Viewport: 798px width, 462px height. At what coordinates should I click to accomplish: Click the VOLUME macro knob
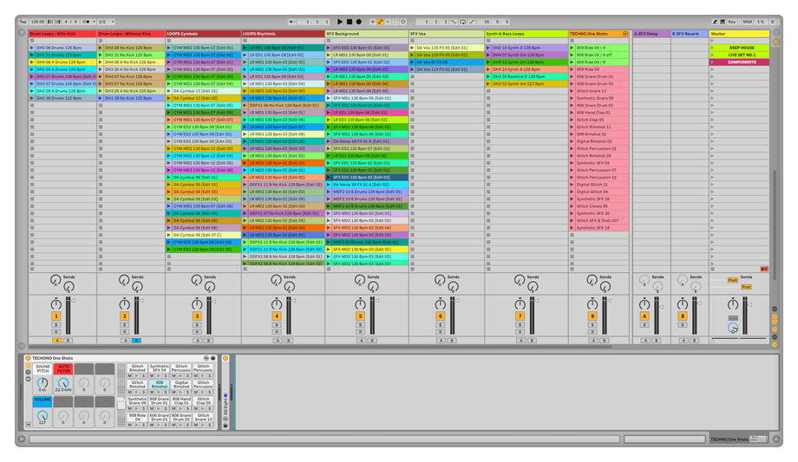point(43,416)
